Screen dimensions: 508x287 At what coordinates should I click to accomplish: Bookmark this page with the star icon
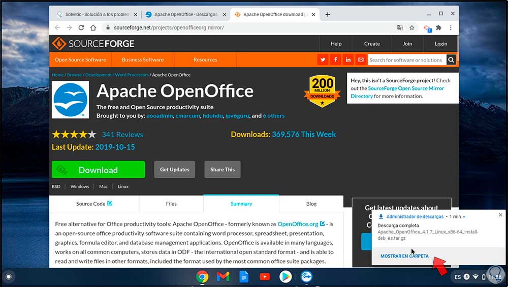point(412,28)
